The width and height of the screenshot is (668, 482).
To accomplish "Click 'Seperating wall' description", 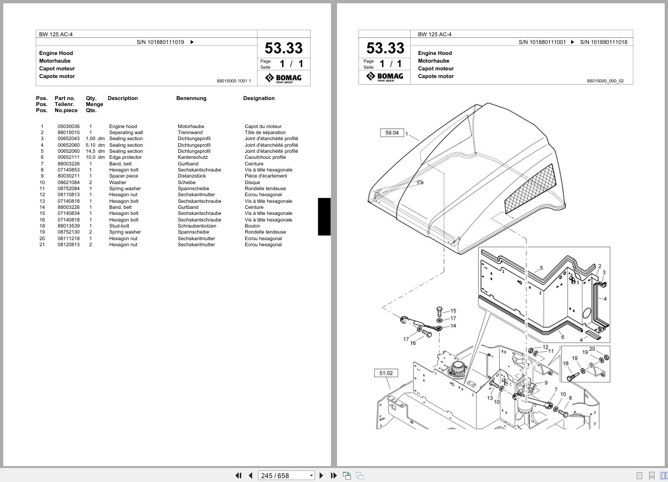I will click(126, 132).
